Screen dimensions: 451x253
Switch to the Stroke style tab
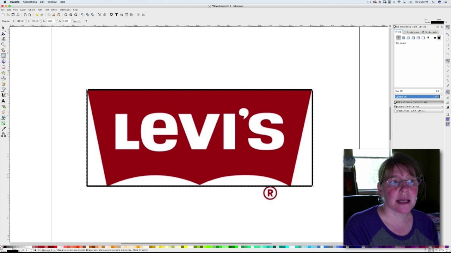(430, 32)
